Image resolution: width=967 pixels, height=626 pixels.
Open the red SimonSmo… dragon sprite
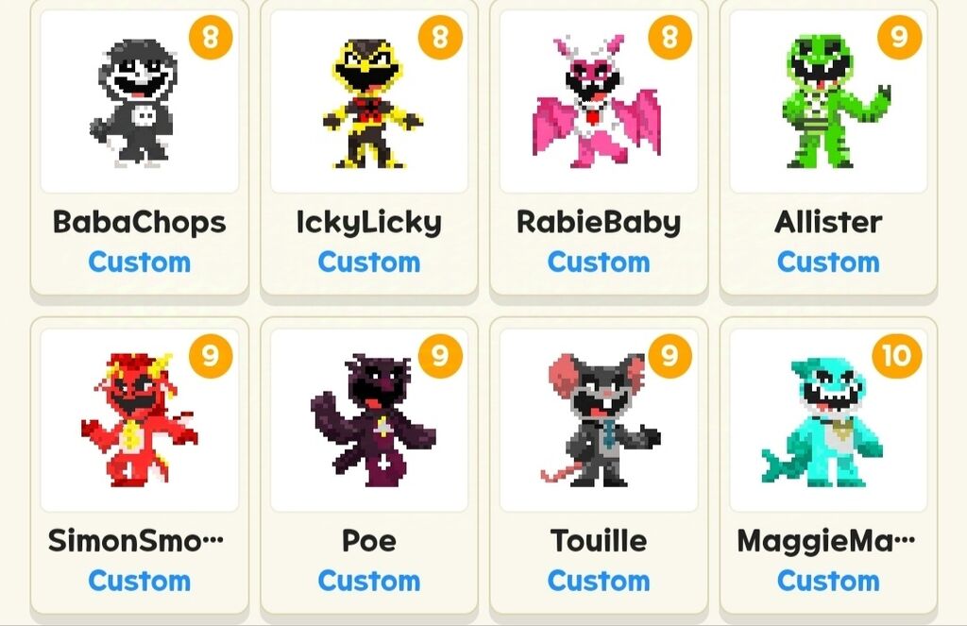click(x=140, y=419)
